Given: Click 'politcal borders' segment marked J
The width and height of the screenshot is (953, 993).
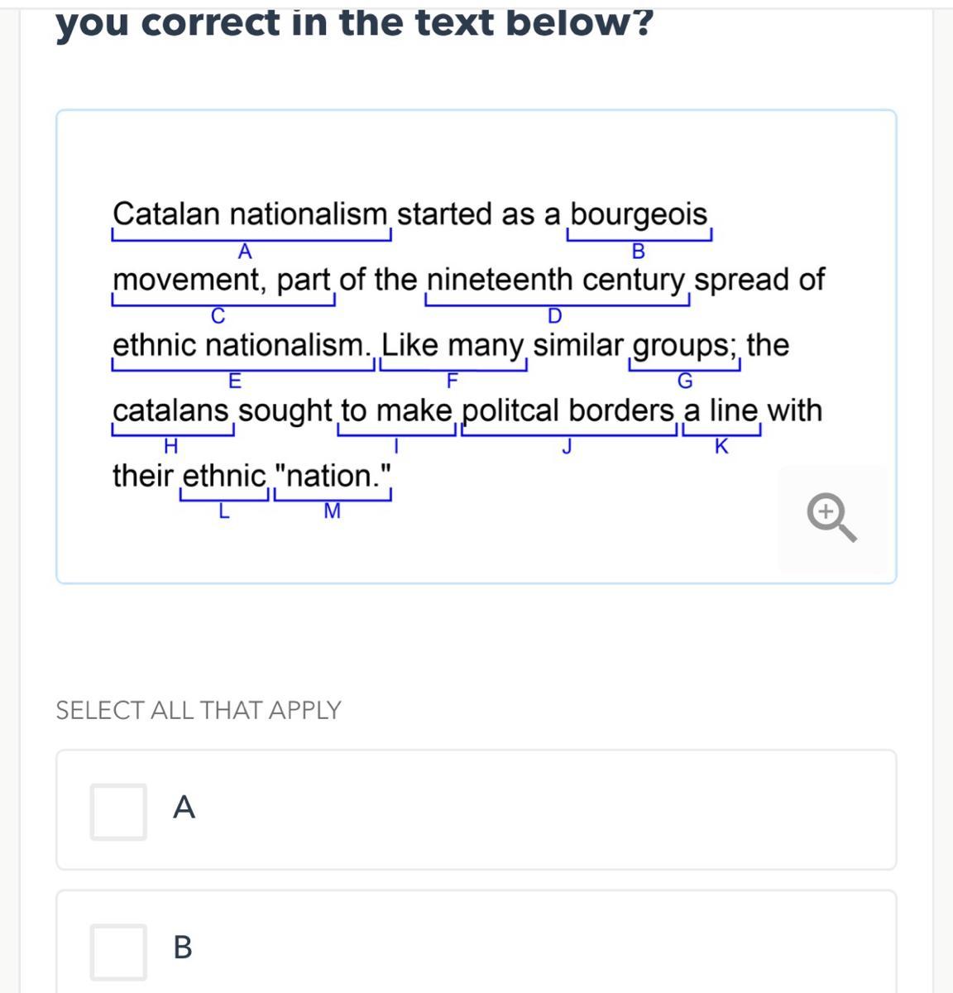Looking at the screenshot, I should [568, 410].
